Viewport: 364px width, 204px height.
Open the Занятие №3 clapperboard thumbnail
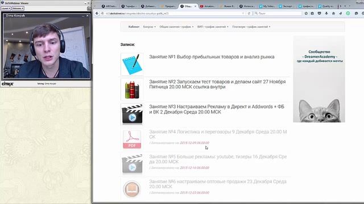point(132,114)
